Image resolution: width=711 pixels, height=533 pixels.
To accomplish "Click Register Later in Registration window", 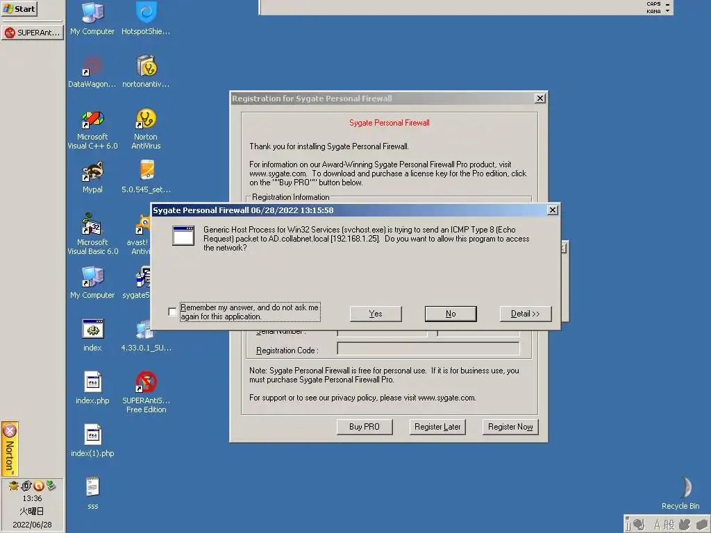I will click(437, 427).
